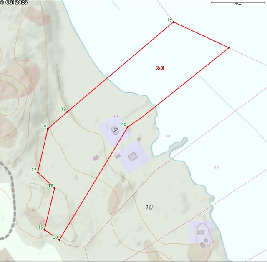Click boundary marker point labeled 19
Viewport: 267px width, 262px height.
tap(67, 112)
